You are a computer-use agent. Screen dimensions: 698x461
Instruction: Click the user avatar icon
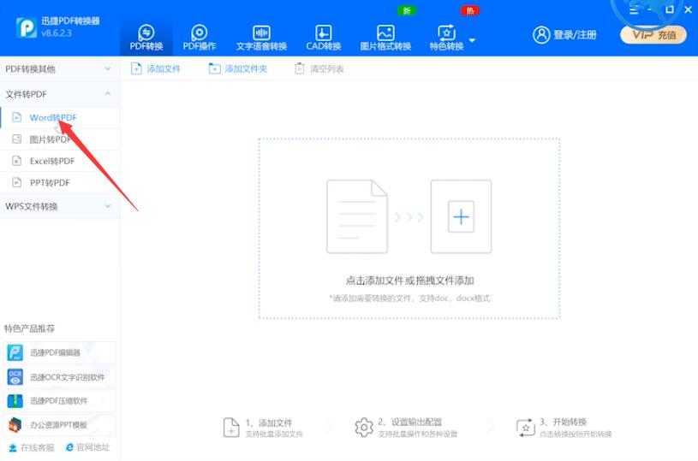(541, 35)
